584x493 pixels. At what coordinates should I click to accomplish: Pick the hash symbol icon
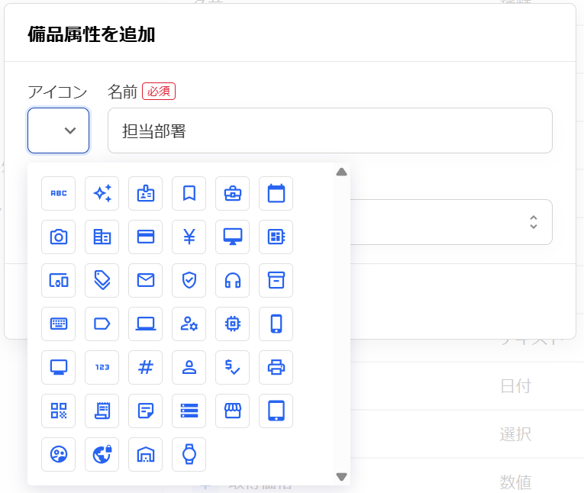tap(146, 368)
